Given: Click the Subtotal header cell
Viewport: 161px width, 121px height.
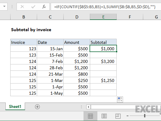Looking at the screenshot, I should [103, 42].
